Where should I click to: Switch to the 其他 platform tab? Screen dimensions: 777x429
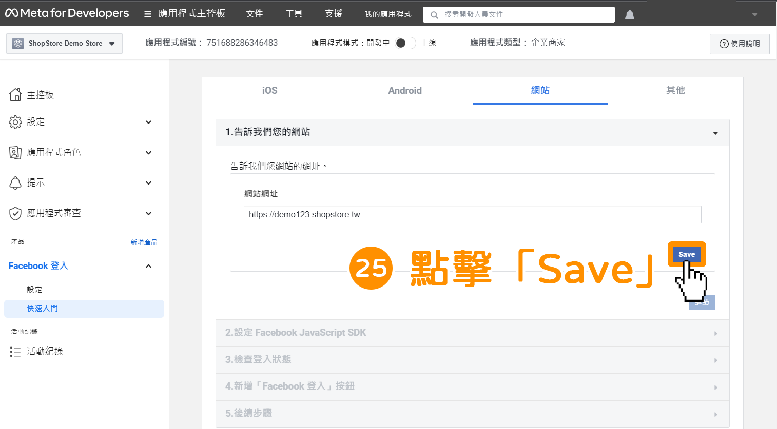[675, 91]
